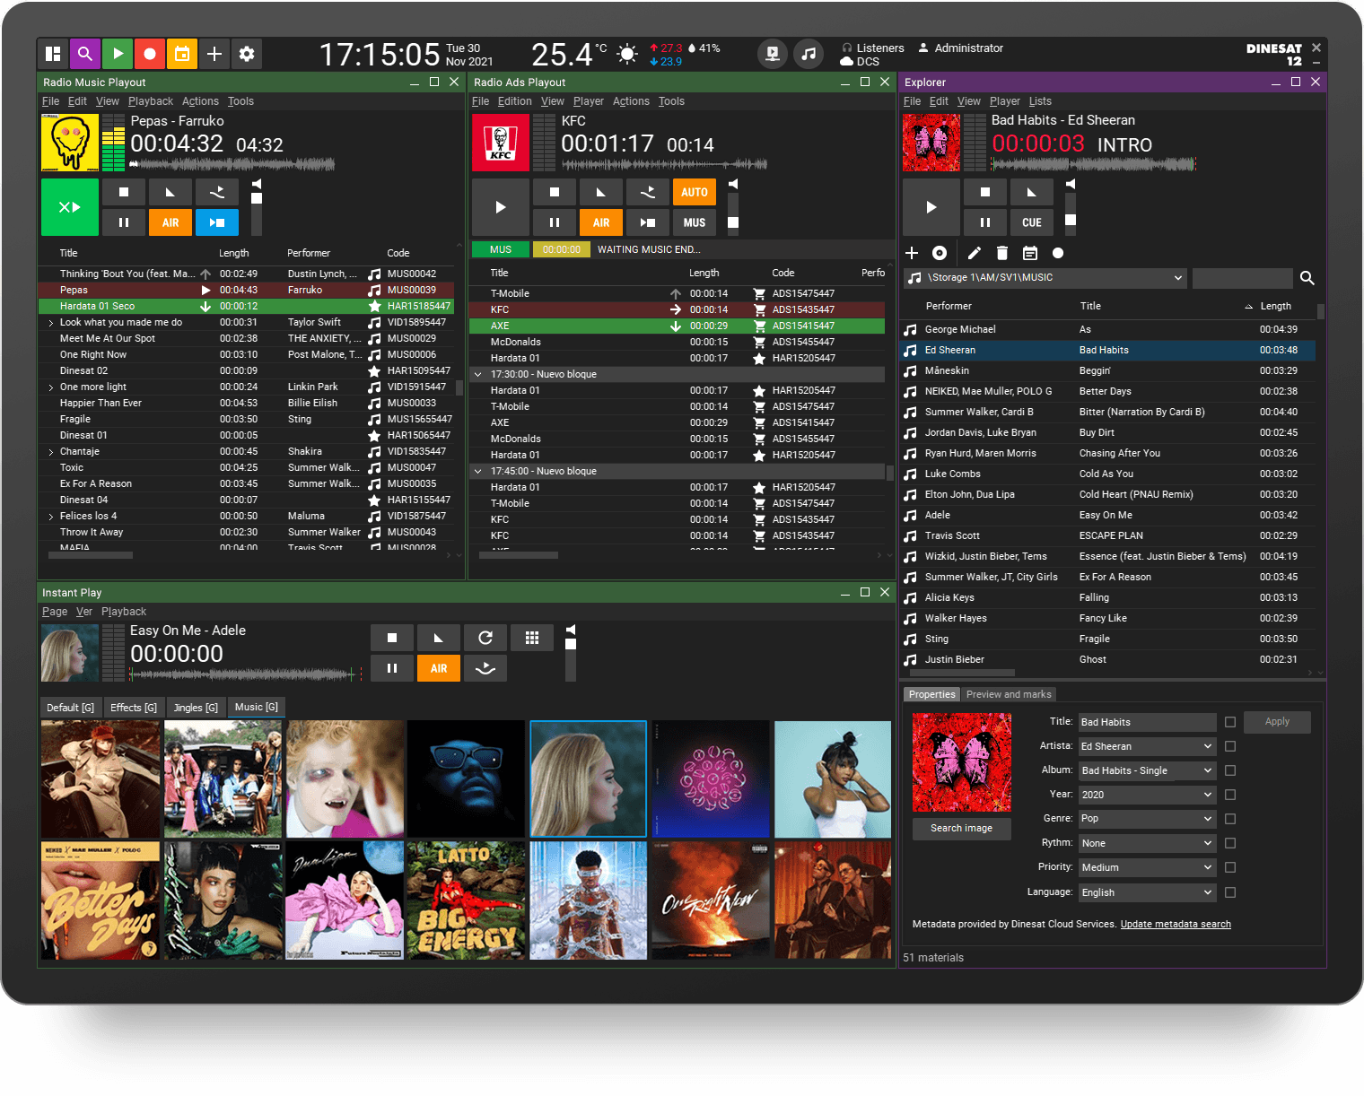Click the record icon in the main toolbar
Viewport: 1364px width, 1096px height.
(150, 54)
